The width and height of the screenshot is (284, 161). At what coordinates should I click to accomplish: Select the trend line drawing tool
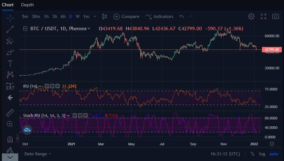tap(10, 29)
